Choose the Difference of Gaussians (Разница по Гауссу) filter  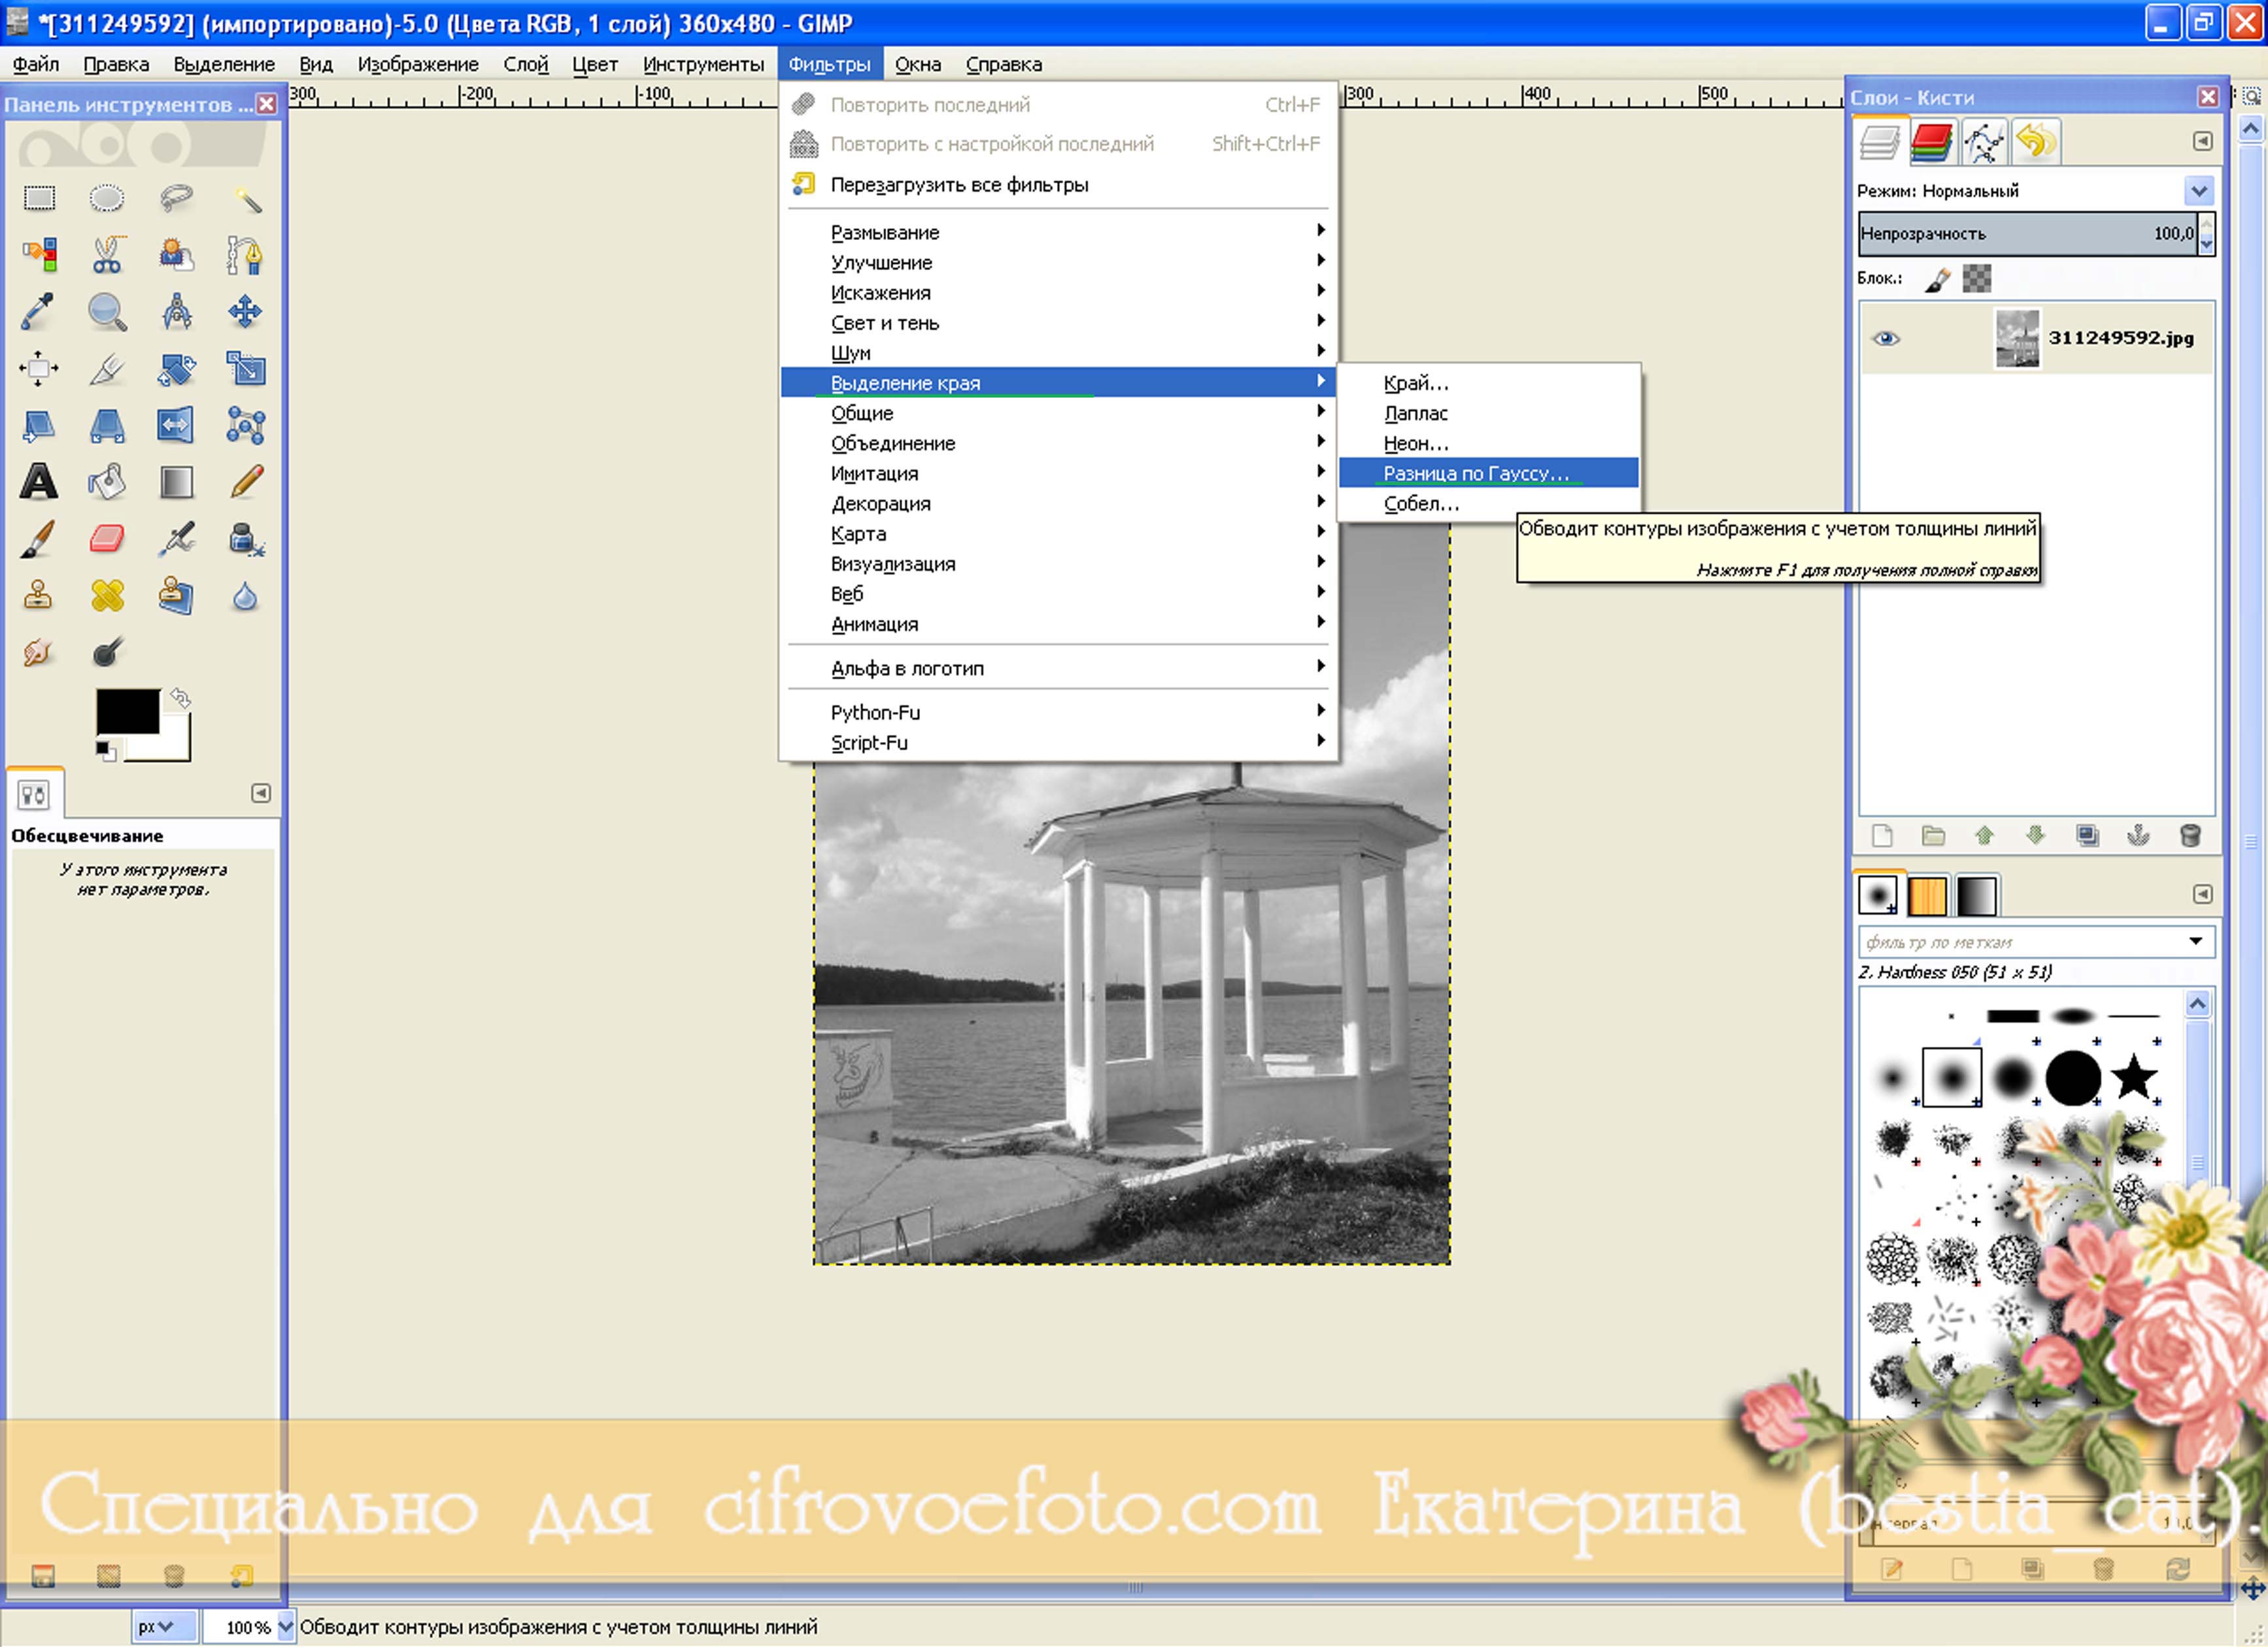click(1476, 473)
